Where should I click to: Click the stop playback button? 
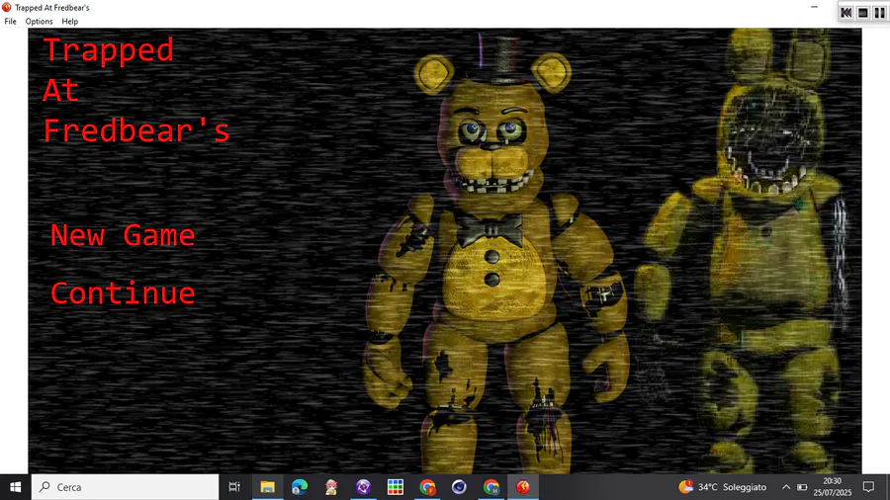pos(862,13)
